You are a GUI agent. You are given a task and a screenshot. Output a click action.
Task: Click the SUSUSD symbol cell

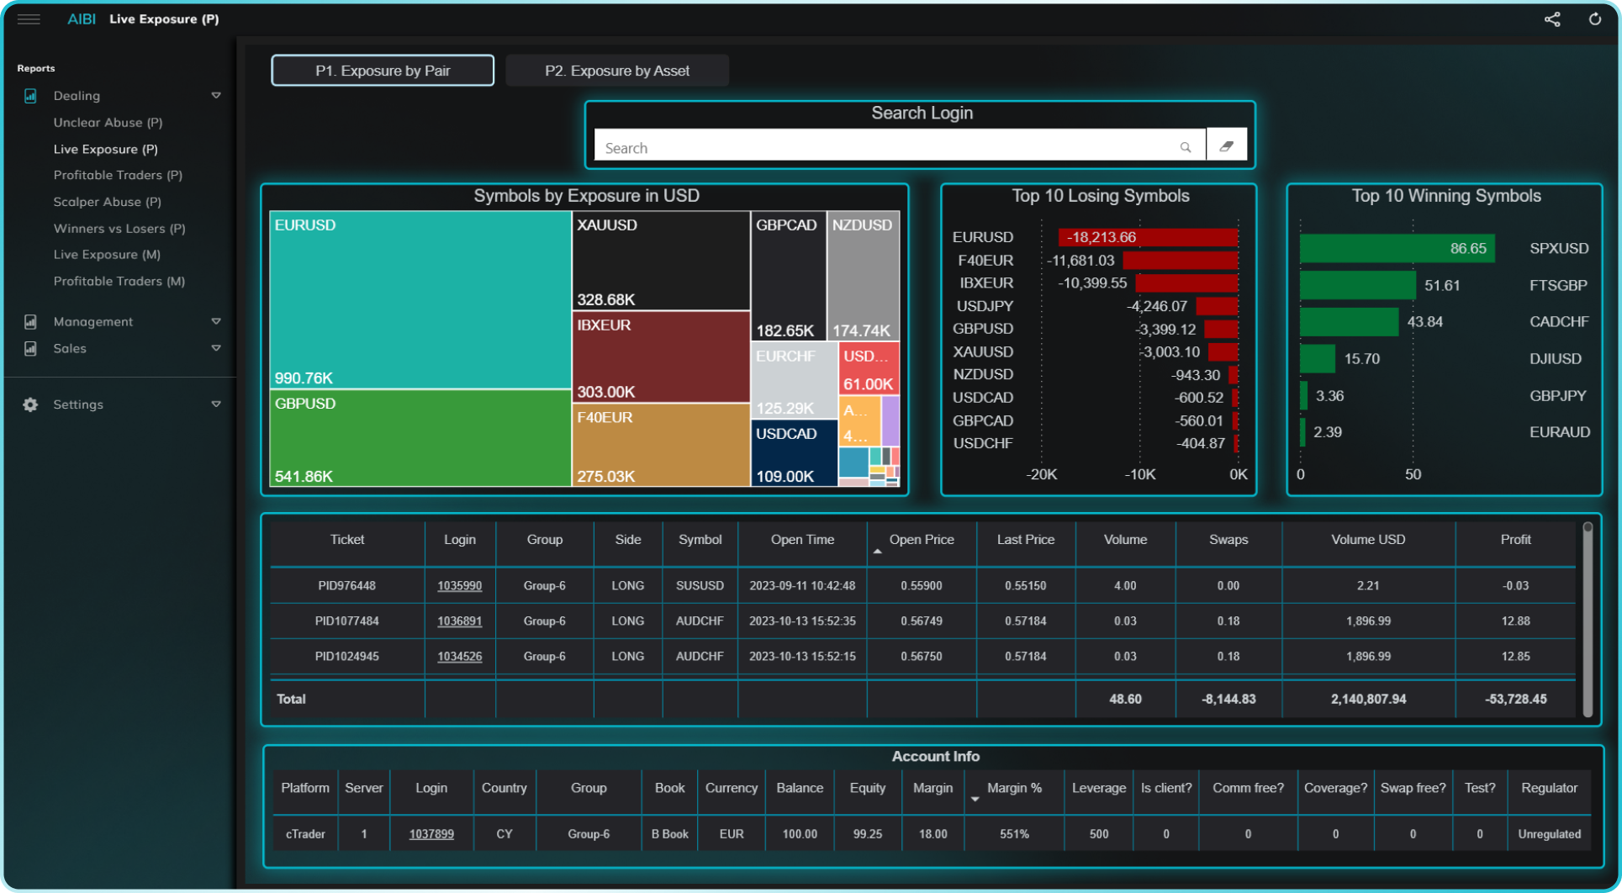(700, 585)
